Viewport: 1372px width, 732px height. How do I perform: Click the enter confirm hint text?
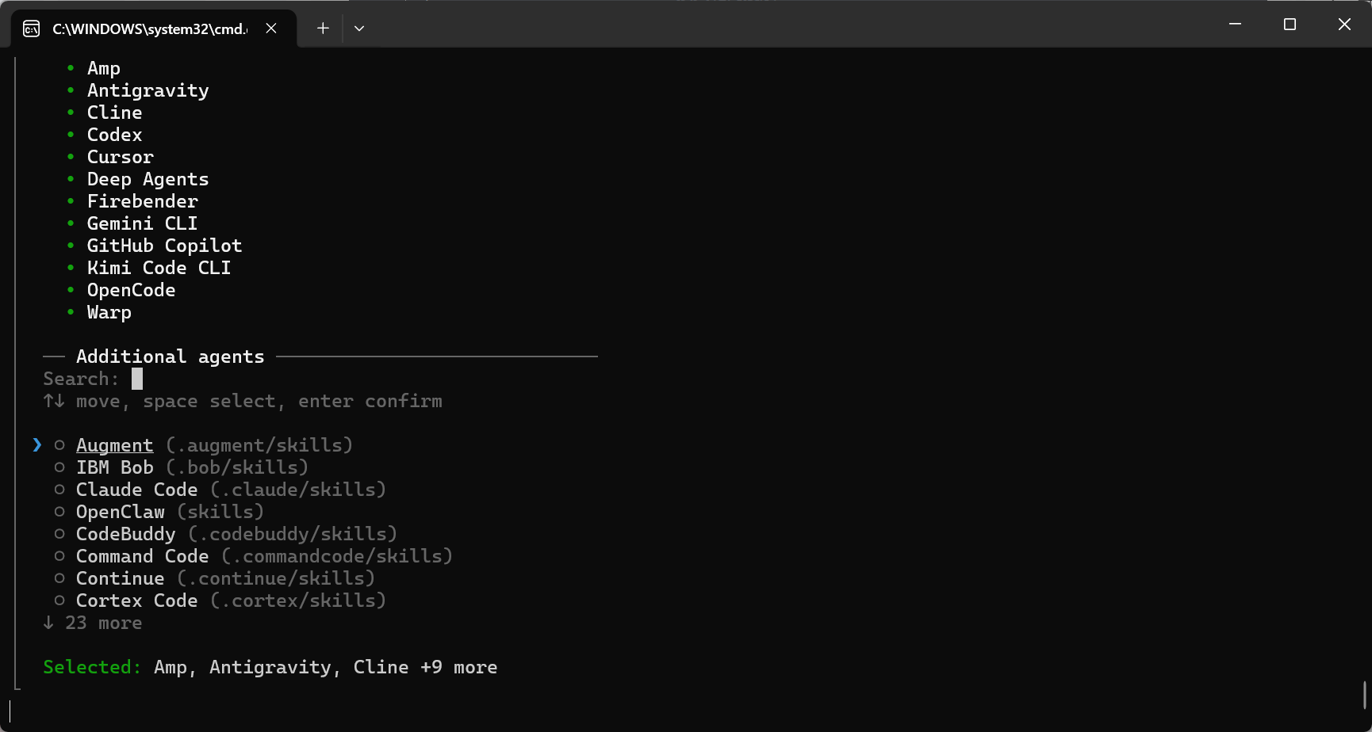pos(370,401)
